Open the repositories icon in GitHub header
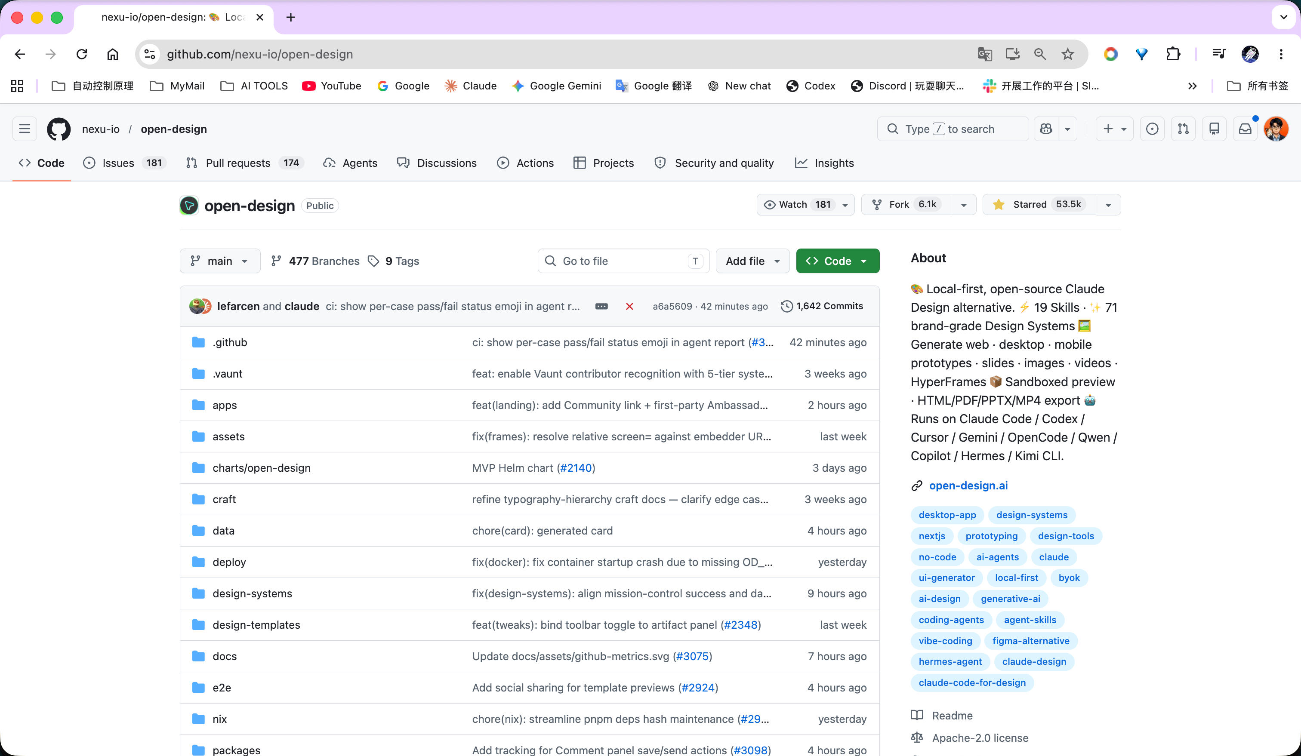Screen dimensions: 1301x756 [x=1214, y=129]
